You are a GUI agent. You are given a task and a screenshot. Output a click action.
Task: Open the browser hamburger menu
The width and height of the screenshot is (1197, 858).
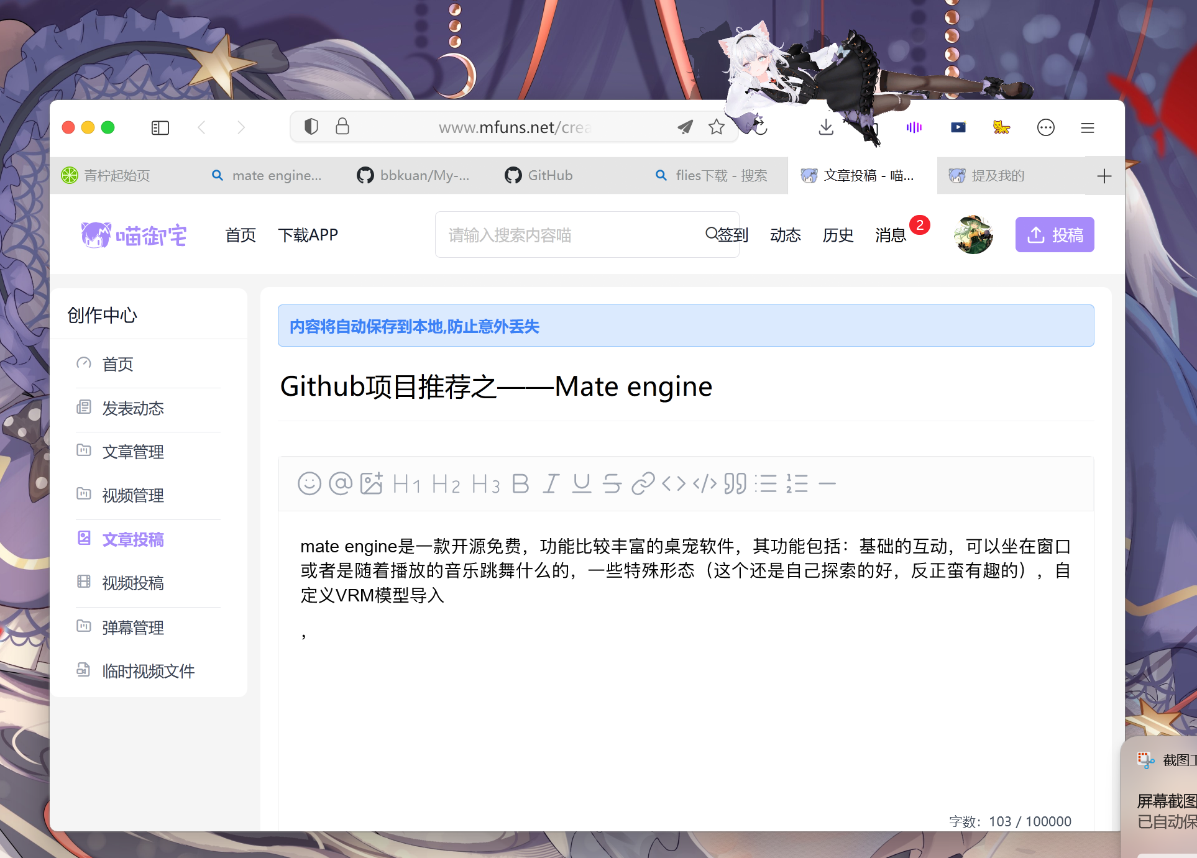[x=1087, y=127]
